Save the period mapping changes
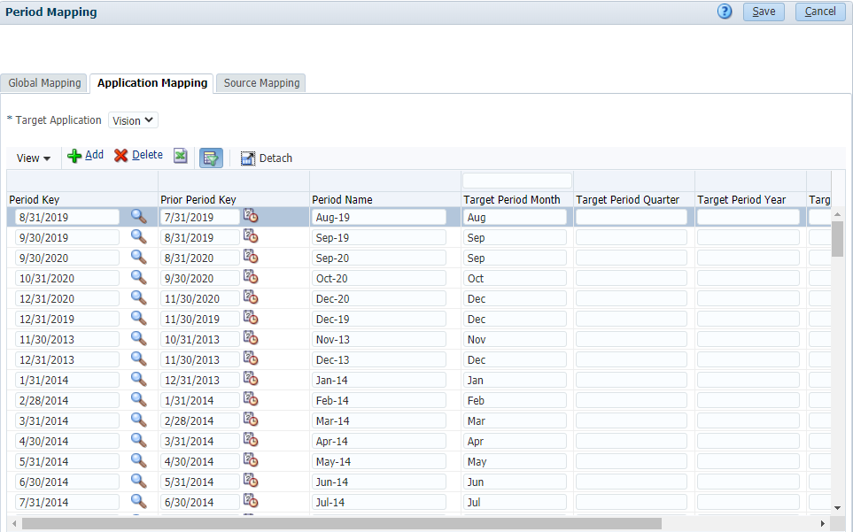Image resolution: width=853 pixels, height=532 pixels. tap(763, 12)
